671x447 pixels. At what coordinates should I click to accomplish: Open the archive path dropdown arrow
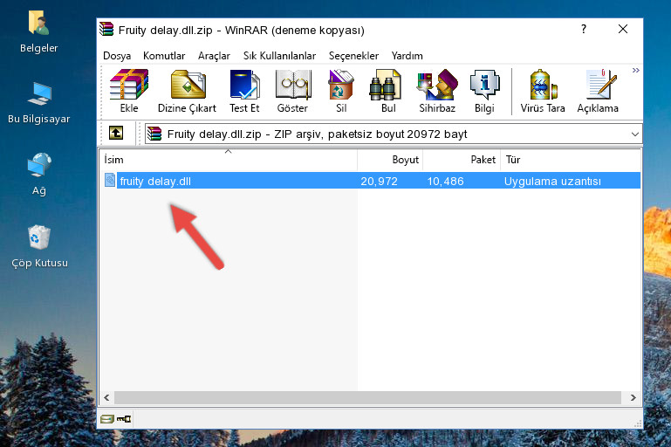coord(635,134)
